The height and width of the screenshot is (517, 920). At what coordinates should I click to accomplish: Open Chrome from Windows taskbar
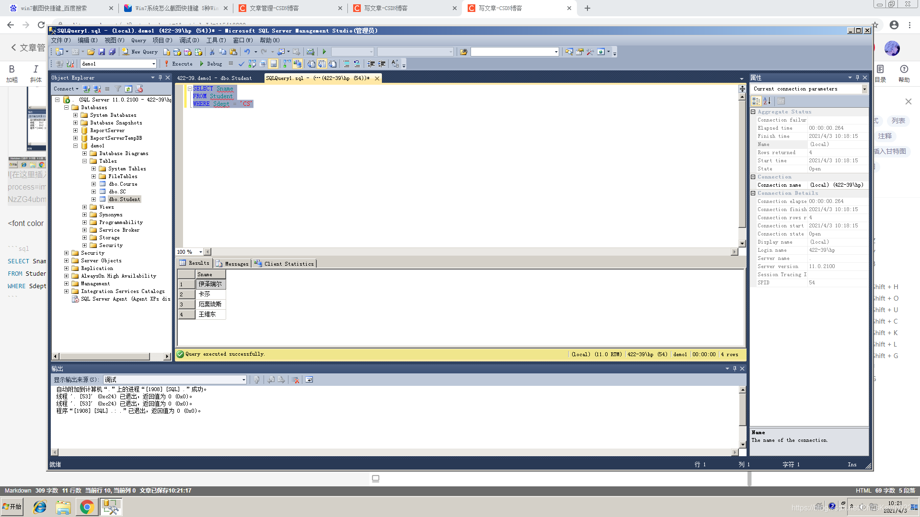(87, 507)
